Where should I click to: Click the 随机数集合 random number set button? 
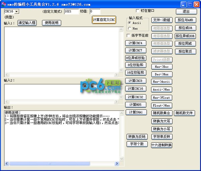tap(162, 113)
